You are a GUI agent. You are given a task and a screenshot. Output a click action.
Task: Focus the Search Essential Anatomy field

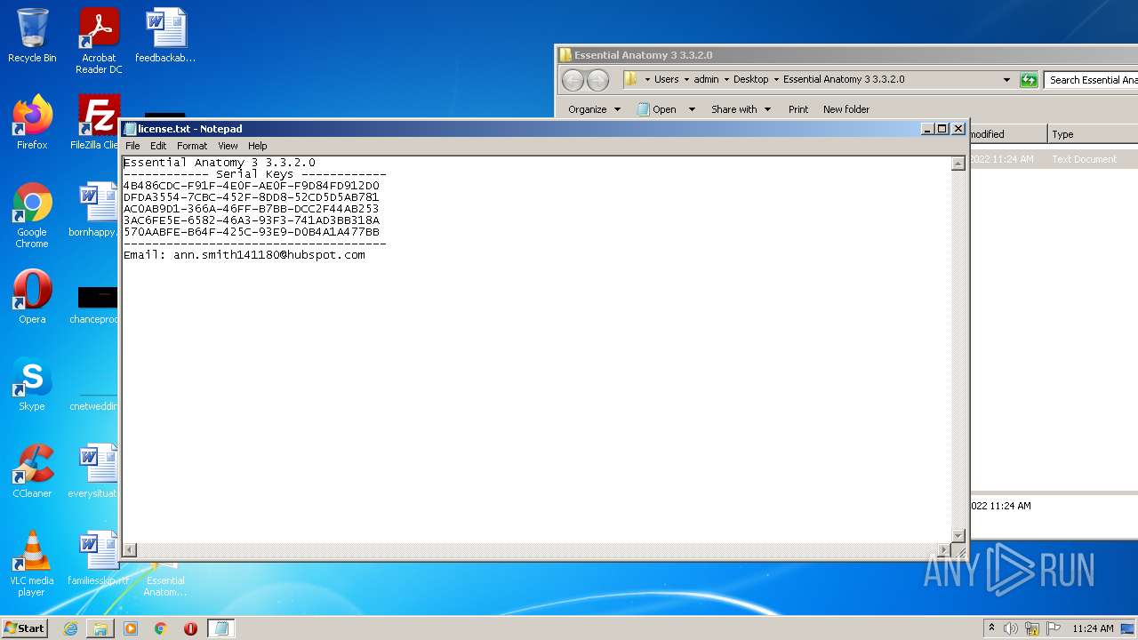click(1092, 80)
